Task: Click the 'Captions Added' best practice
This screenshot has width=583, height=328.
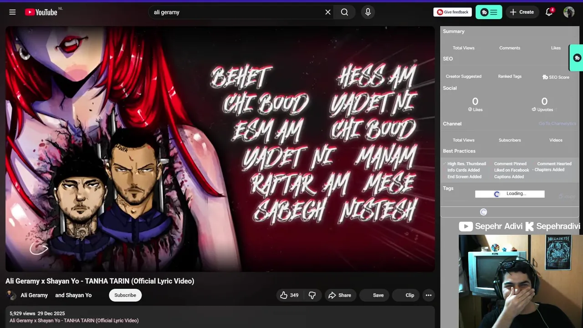Action: pyautogui.click(x=509, y=177)
